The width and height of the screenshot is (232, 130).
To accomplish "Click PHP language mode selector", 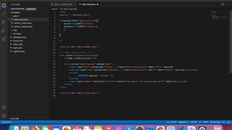I will (206, 122).
